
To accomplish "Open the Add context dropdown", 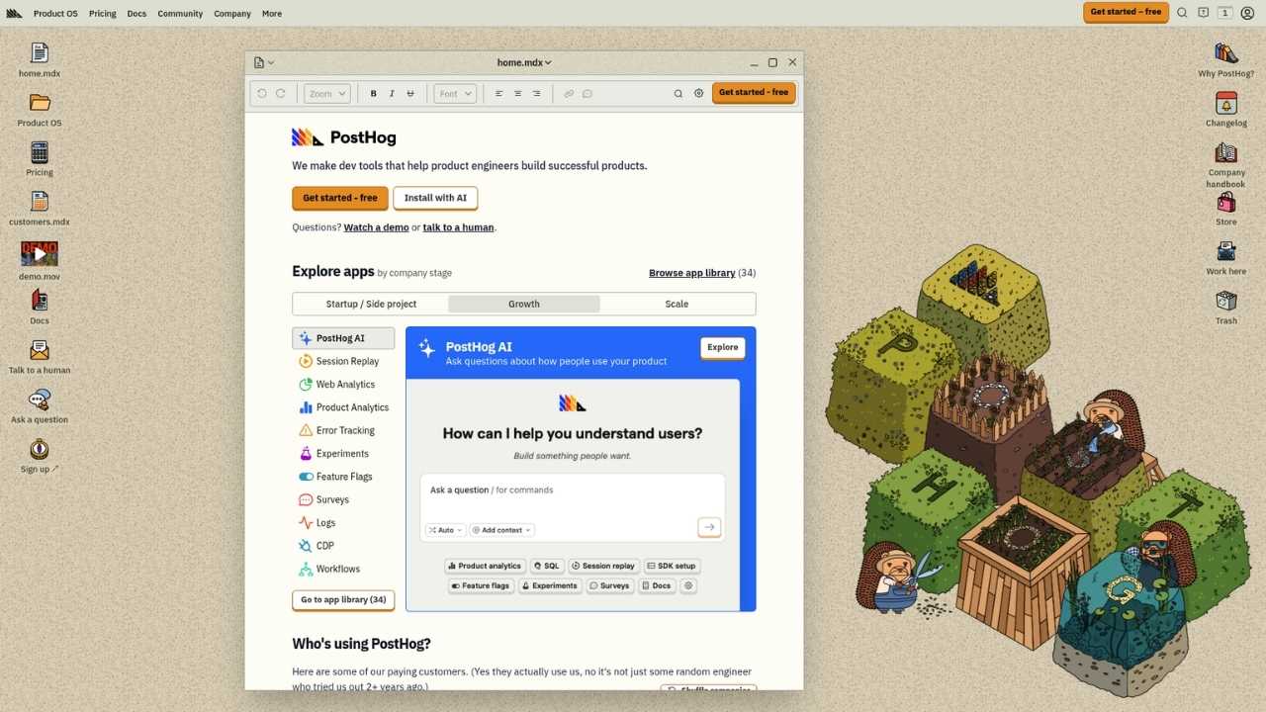I will coord(501,530).
